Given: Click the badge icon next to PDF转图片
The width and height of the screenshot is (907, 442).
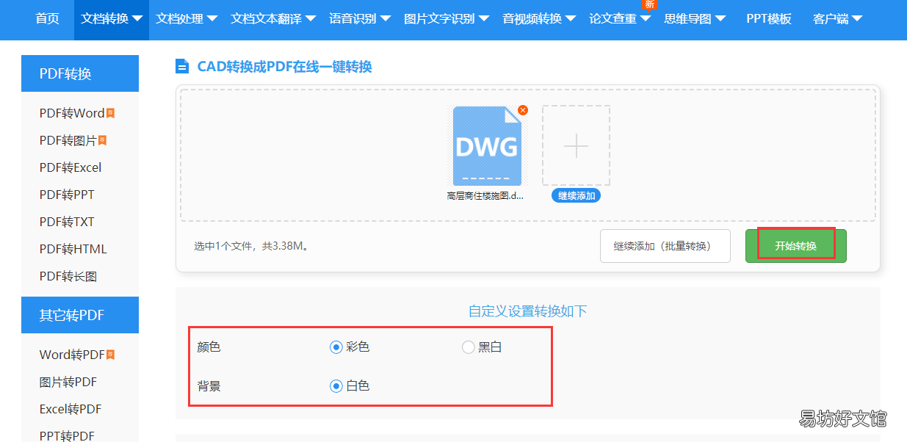Looking at the screenshot, I should pos(103,140).
